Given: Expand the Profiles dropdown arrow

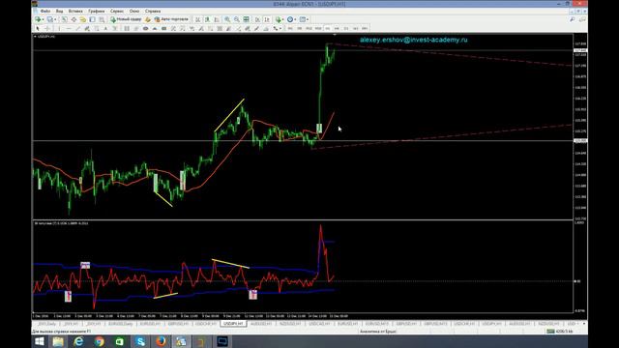Looking at the screenshot, I should [55, 19].
